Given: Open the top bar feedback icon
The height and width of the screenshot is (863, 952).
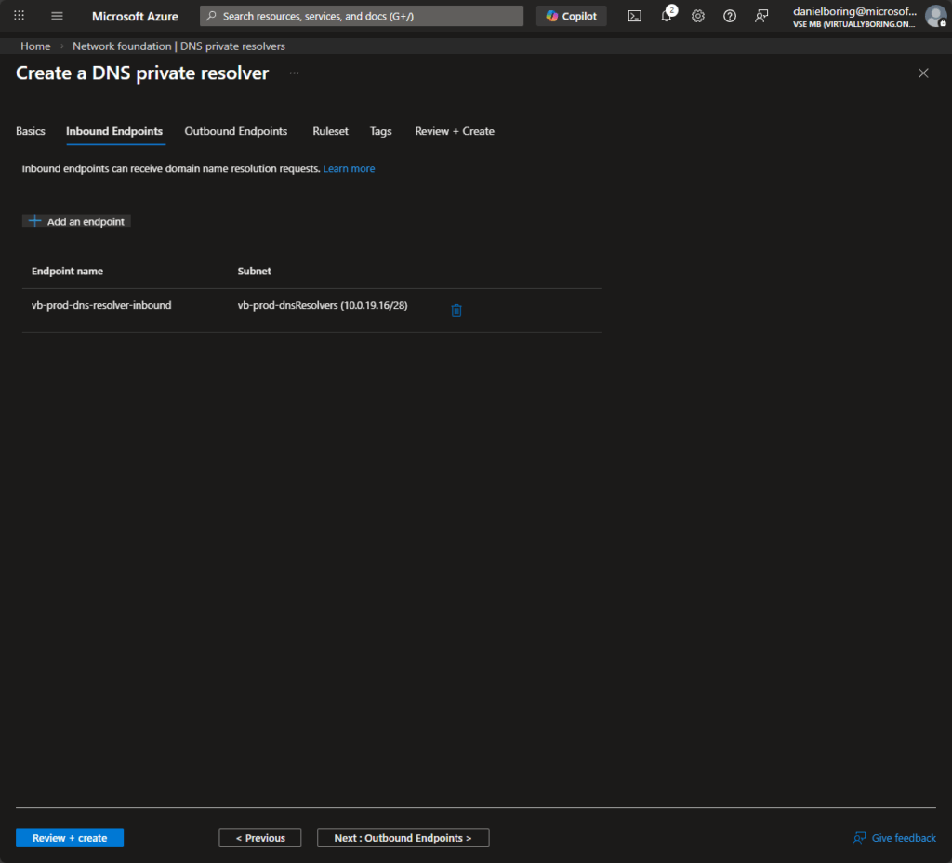Looking at the screenshot, I should coord(761,17).
